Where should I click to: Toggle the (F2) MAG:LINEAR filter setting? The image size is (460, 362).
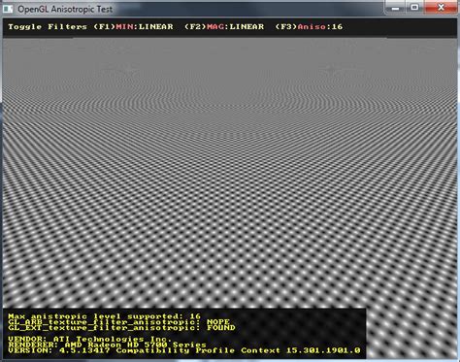tap(224, 27)
